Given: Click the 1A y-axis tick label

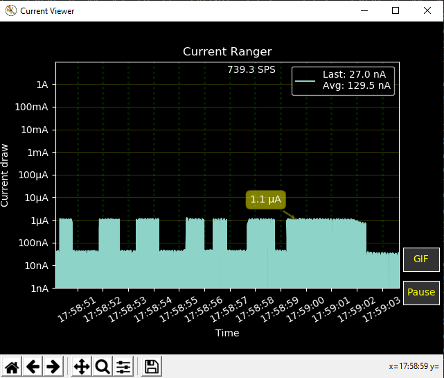Looking at the screenshot, I should [x=42, y=85].
